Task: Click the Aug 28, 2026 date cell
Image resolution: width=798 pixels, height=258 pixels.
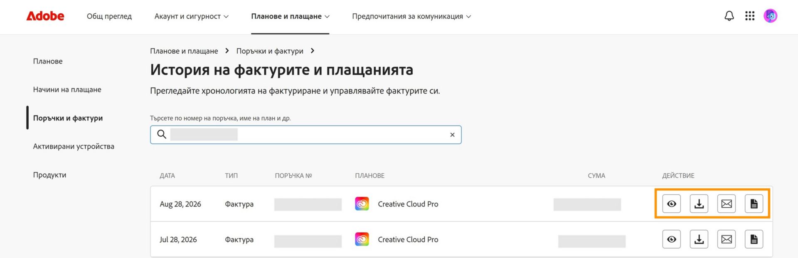Action: [180, 204]
